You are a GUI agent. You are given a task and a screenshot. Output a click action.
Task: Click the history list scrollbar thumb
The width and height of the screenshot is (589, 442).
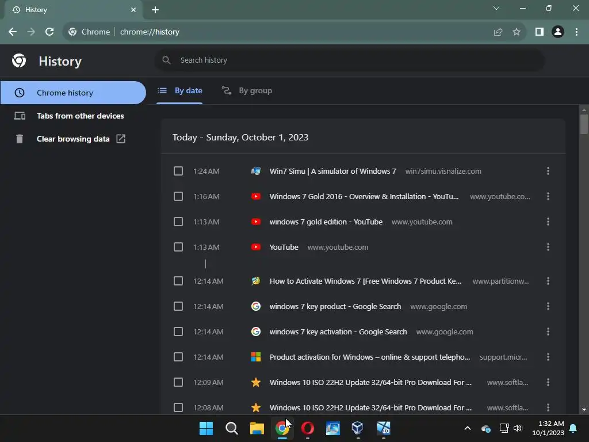(584, 124)
